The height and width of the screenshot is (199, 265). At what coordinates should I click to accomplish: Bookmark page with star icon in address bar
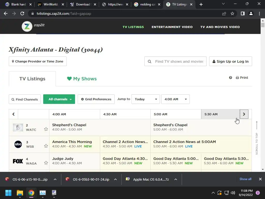click(232, 13)
